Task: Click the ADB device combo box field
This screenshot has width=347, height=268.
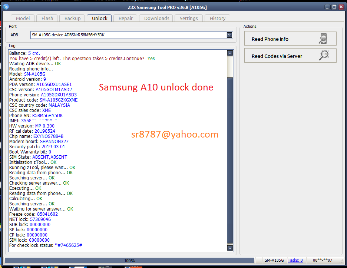Action: tap(132, 35)
